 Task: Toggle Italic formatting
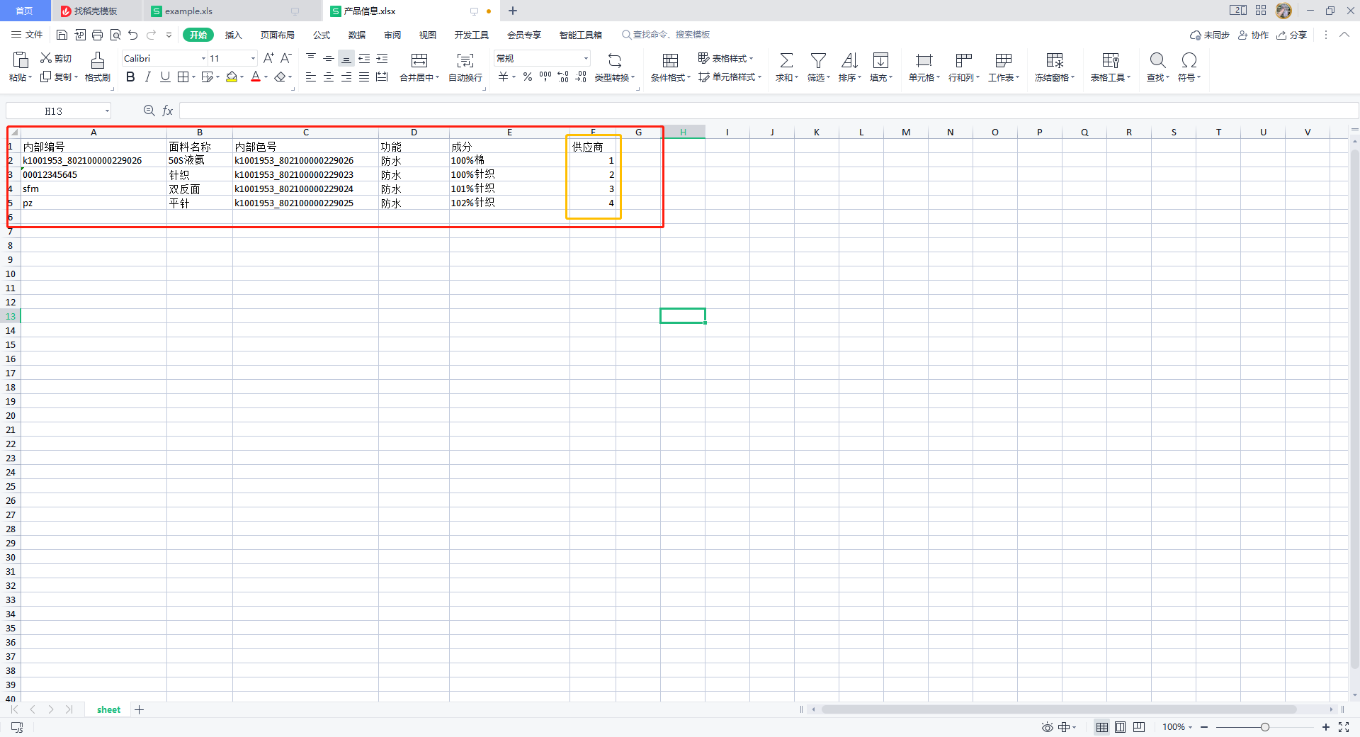click(148, 77)
